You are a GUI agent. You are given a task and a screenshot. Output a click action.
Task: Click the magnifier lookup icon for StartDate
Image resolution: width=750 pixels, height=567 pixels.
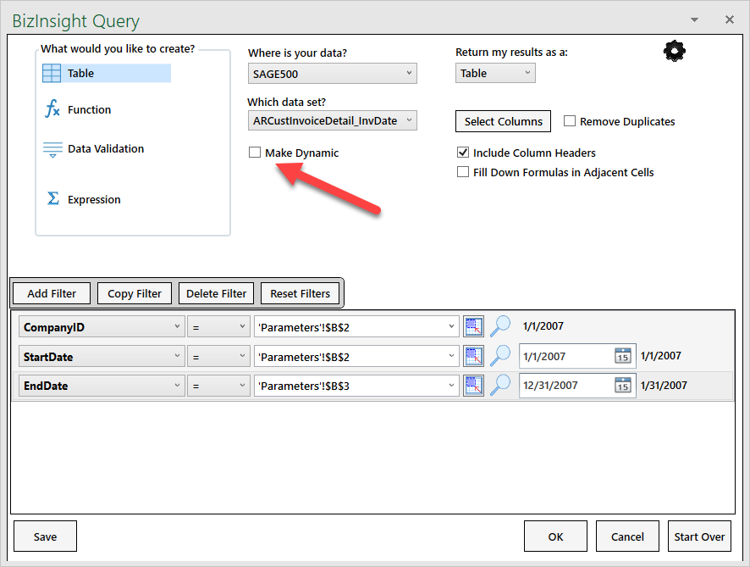(x=500, y=356)
